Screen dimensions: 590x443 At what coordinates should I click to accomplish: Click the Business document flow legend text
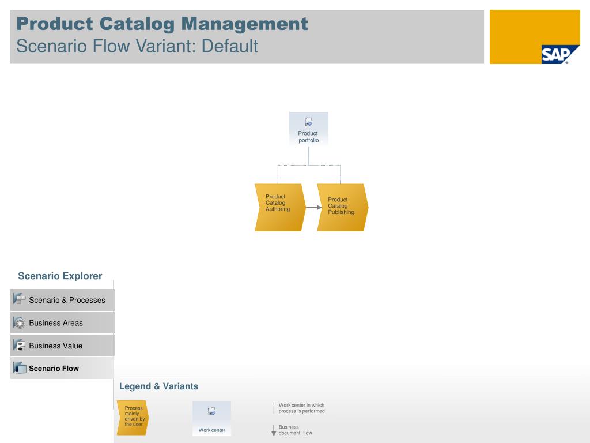(295, 430)
